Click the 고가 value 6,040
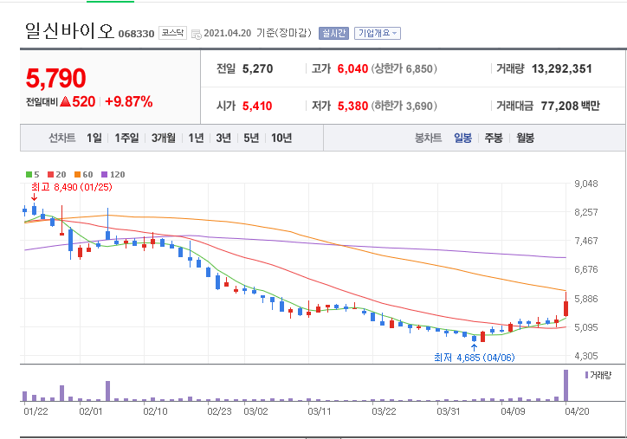Screen dimensions: 627x439 coord(352,68)
